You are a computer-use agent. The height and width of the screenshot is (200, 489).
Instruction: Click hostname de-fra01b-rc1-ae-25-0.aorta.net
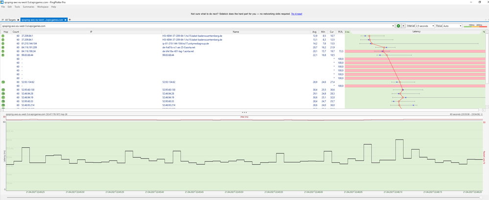(178, 47)
